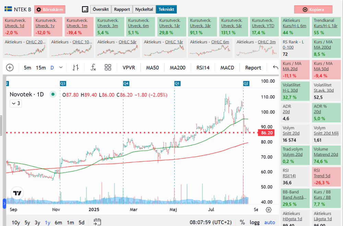The width and height of the screenshot is (343, 226).
Task: Set chart range to 1y
Action: click(x=47, y=223)
